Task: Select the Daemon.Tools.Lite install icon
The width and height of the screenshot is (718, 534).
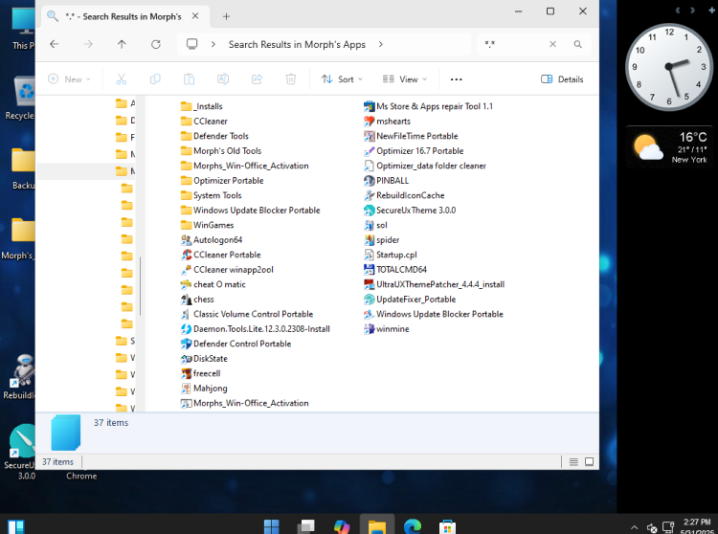Action: [x=186, y=329]
